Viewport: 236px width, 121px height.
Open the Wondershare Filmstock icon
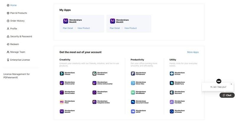coord(94,74)
